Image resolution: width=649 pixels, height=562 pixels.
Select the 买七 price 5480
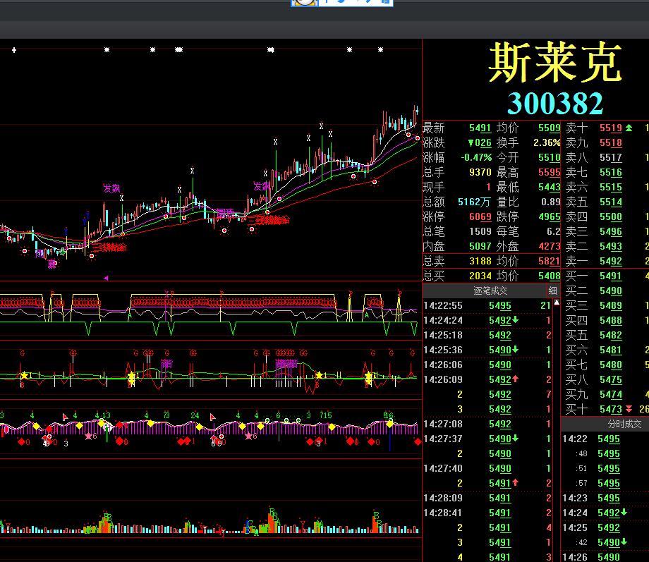point(610,365)
